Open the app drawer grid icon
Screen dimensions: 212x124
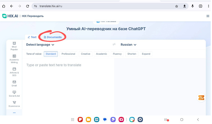[73, 119]
